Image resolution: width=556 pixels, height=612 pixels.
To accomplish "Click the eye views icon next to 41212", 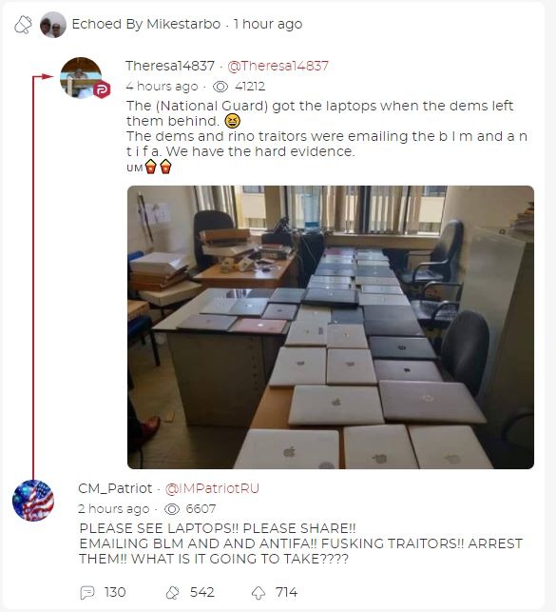I will click(x=220, y=87).
